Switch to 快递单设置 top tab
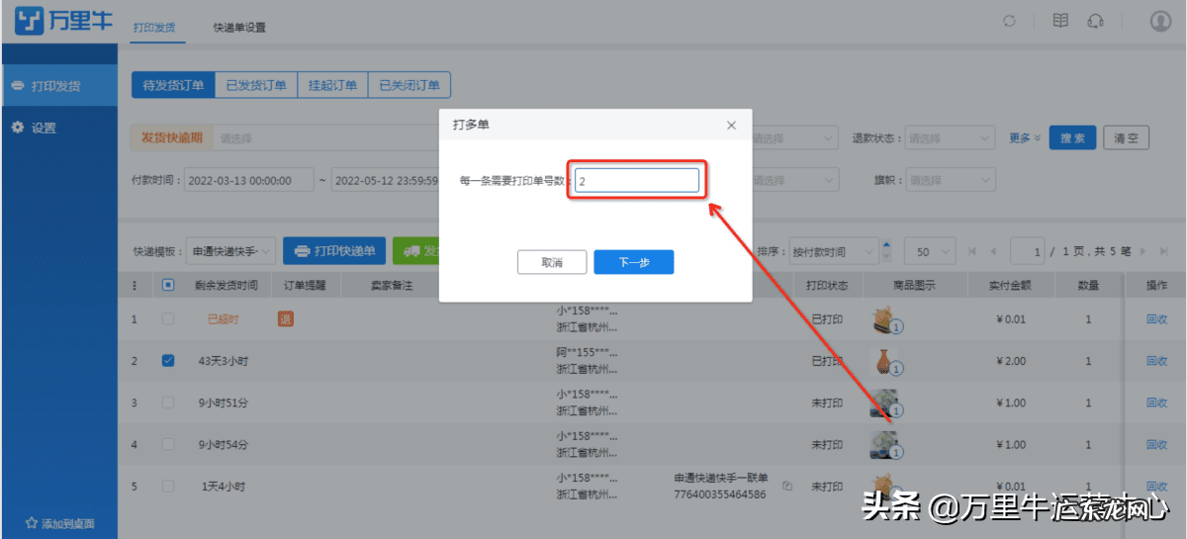1187x539 pixels. [239, 27]
